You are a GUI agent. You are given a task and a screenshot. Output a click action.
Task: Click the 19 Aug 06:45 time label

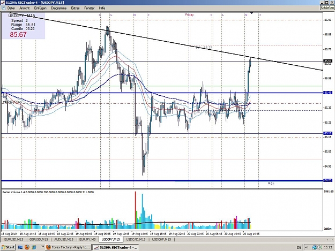pos(102,234)
